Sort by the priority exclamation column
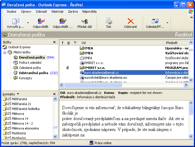 coord(62,43)
